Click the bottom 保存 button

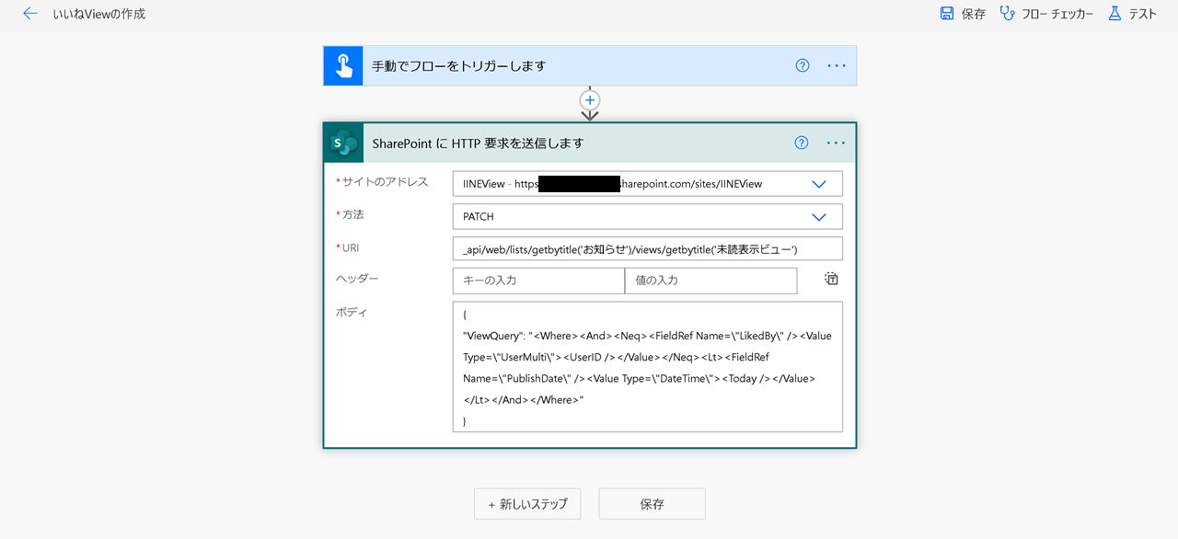click(x=652, y=504)
